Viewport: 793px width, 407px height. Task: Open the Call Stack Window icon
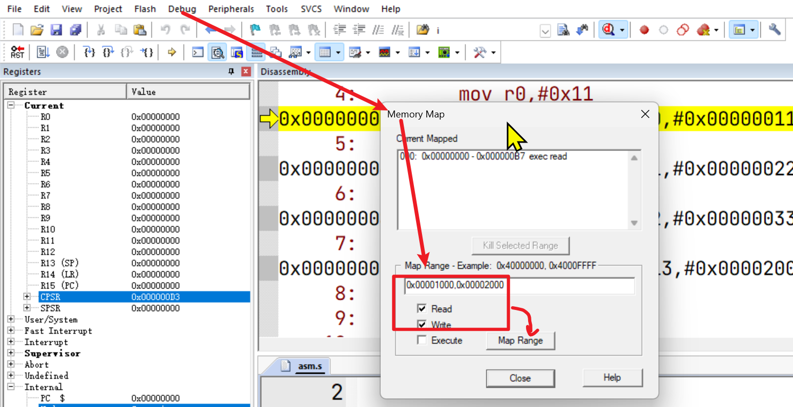276,52
